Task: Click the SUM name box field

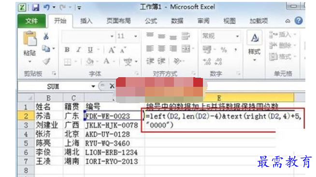Action: (x=54, y=86)
